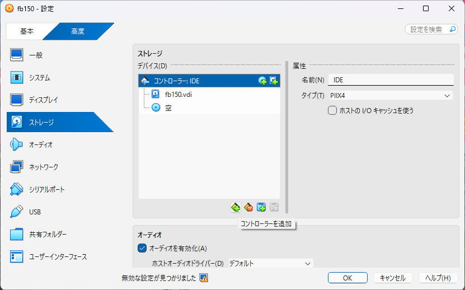This screenshot has width=465, height=290.
Task: Click the VirtualBox icon in the title bar
Action: tap(9, 8)
